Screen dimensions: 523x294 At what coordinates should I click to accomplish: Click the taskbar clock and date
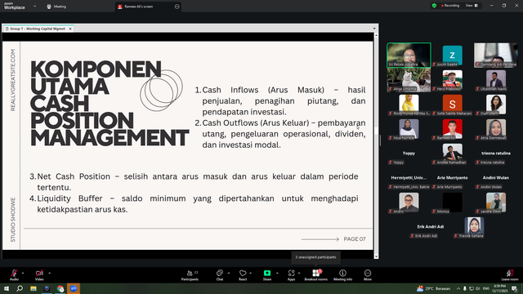[x=500, y=288]
